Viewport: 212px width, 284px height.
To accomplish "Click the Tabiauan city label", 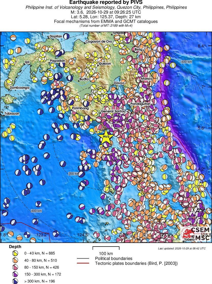I will click(x=12, y=114).
